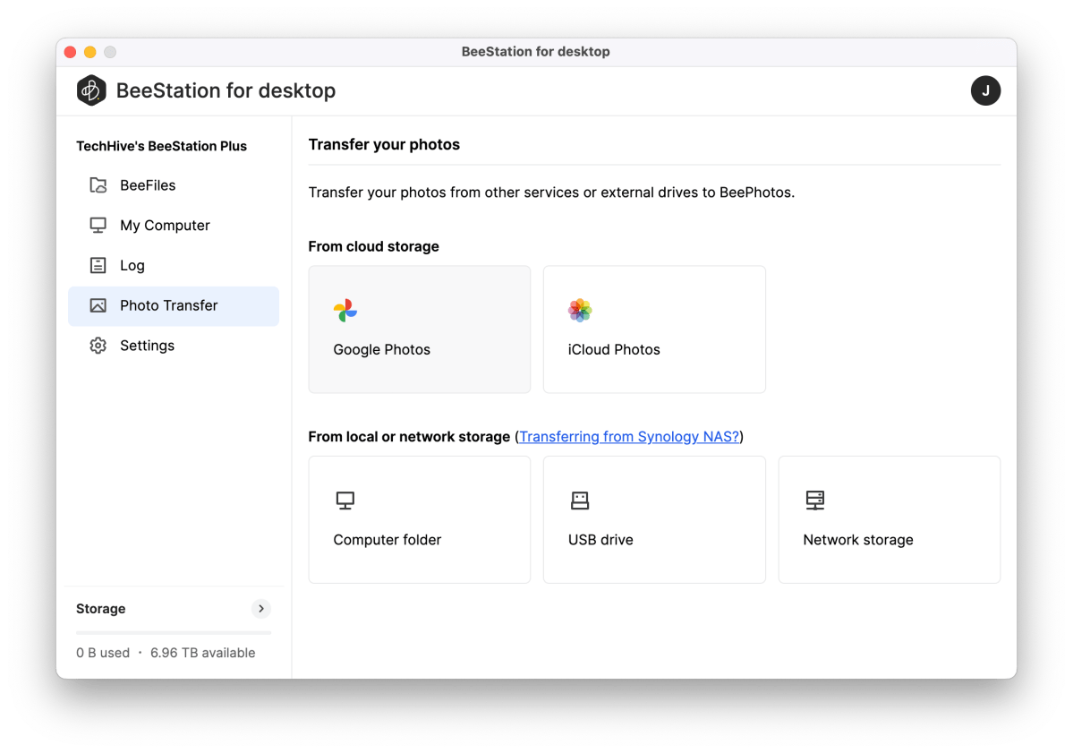
Task: Click TechHive's BeeStation Plus device name
Action: pos(161,146)
